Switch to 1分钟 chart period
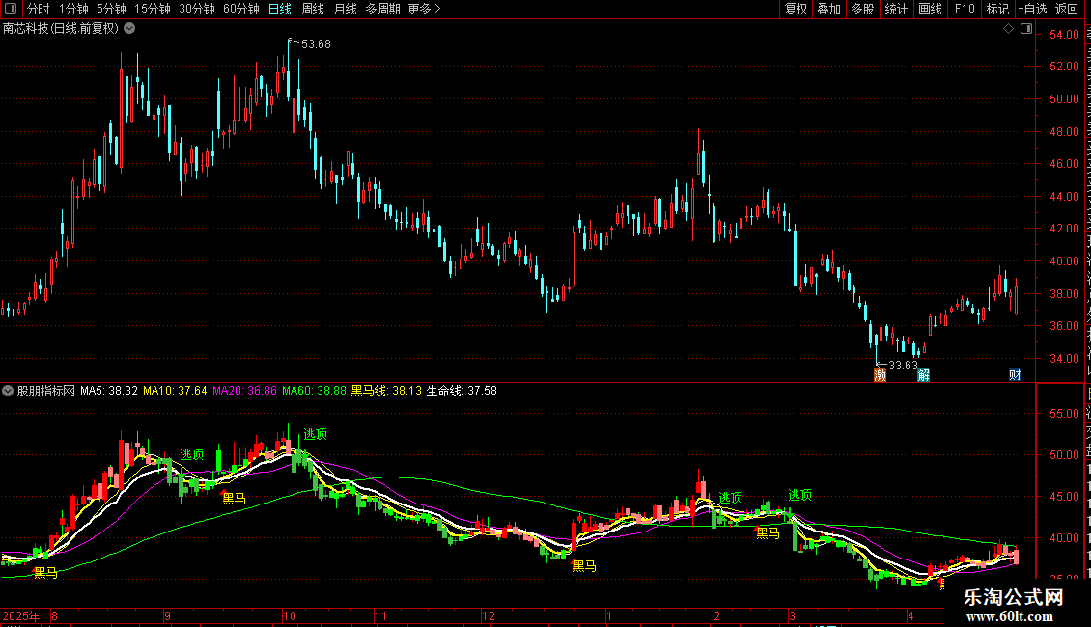Viewport: 1091px width, 627px height. (73, 9)
